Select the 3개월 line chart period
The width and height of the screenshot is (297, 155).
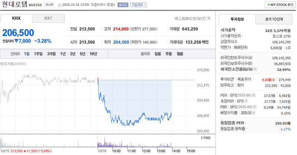(x=51, y=54)
